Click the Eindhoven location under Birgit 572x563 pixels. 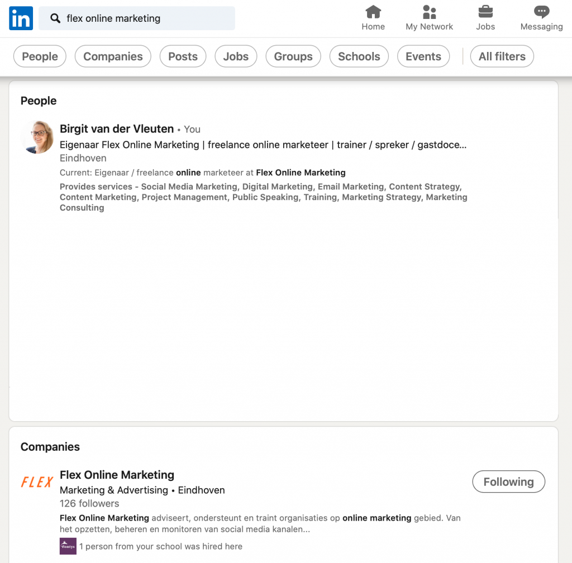pyautogui.click(x=83, y=158)
